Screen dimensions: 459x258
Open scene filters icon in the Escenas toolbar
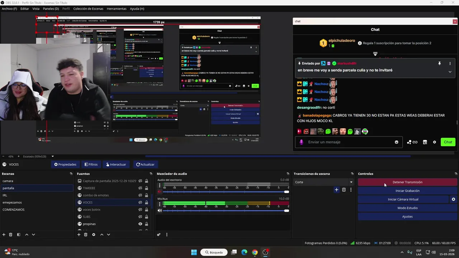pos(19,235)
